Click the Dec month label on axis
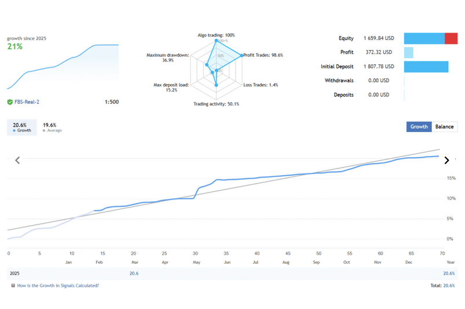 click(409, 263)
